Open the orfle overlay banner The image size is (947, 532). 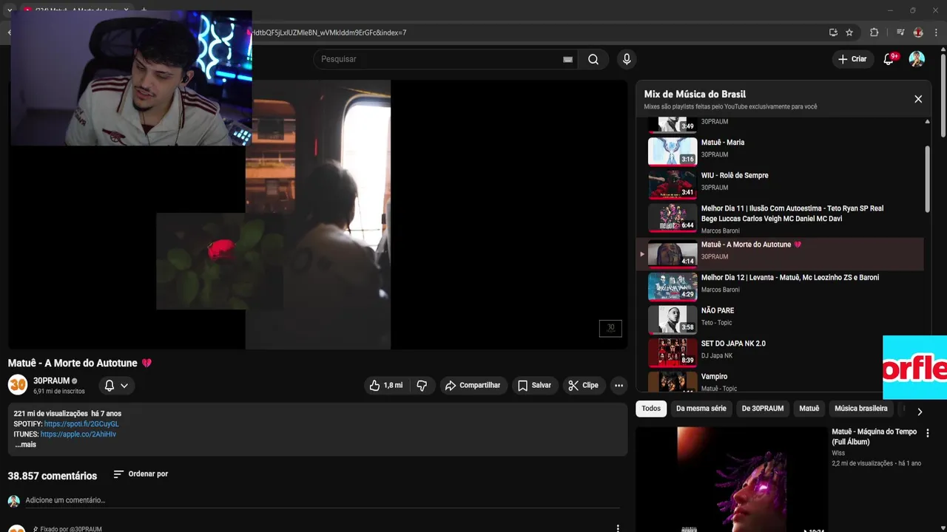914,367
